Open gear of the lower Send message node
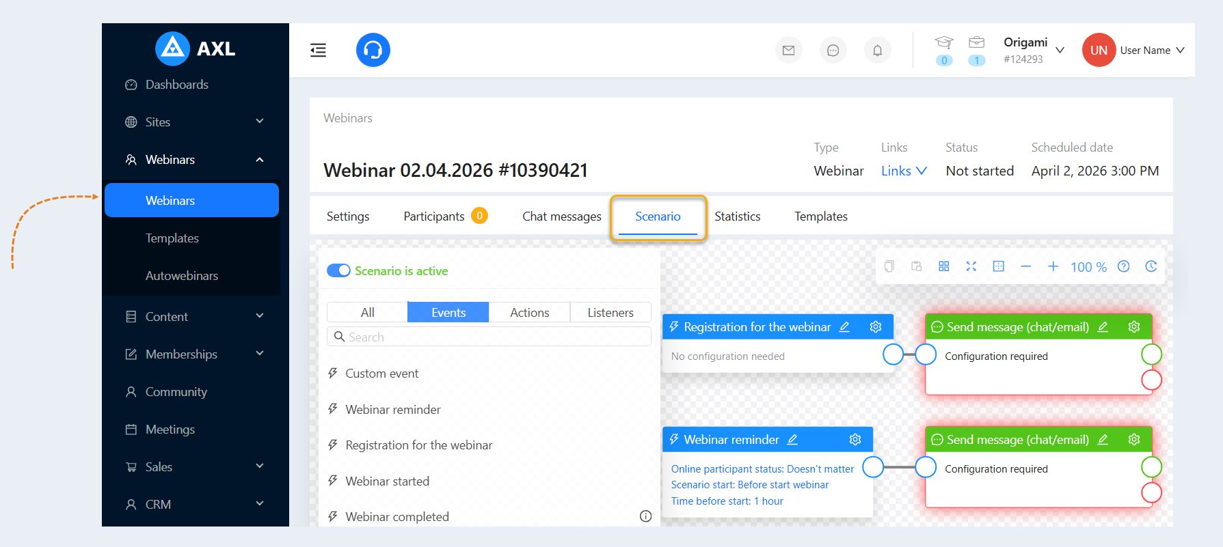The image size is (1223, 547). (1133, 440)
